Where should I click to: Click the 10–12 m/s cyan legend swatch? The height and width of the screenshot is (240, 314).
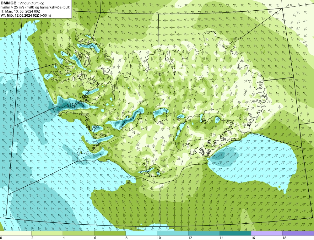pyautogui.click(x=173, y=233)
